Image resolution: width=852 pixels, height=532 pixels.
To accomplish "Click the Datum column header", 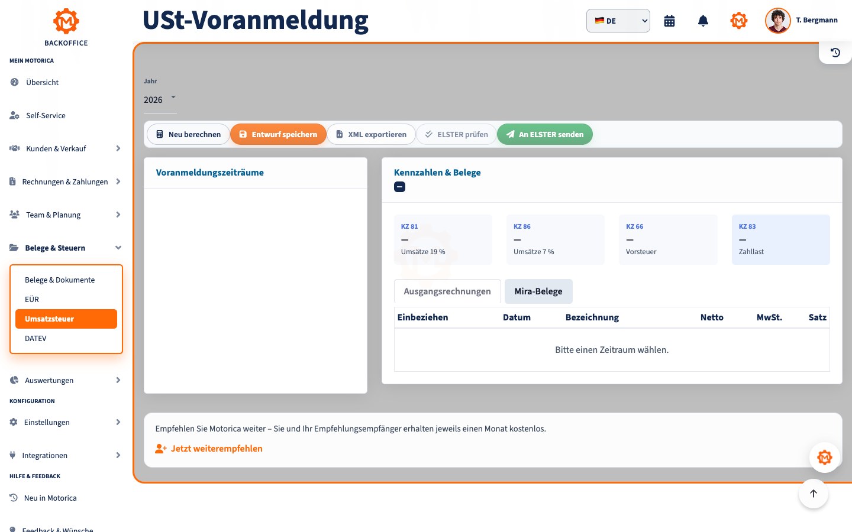I will (x=517, y=317).
